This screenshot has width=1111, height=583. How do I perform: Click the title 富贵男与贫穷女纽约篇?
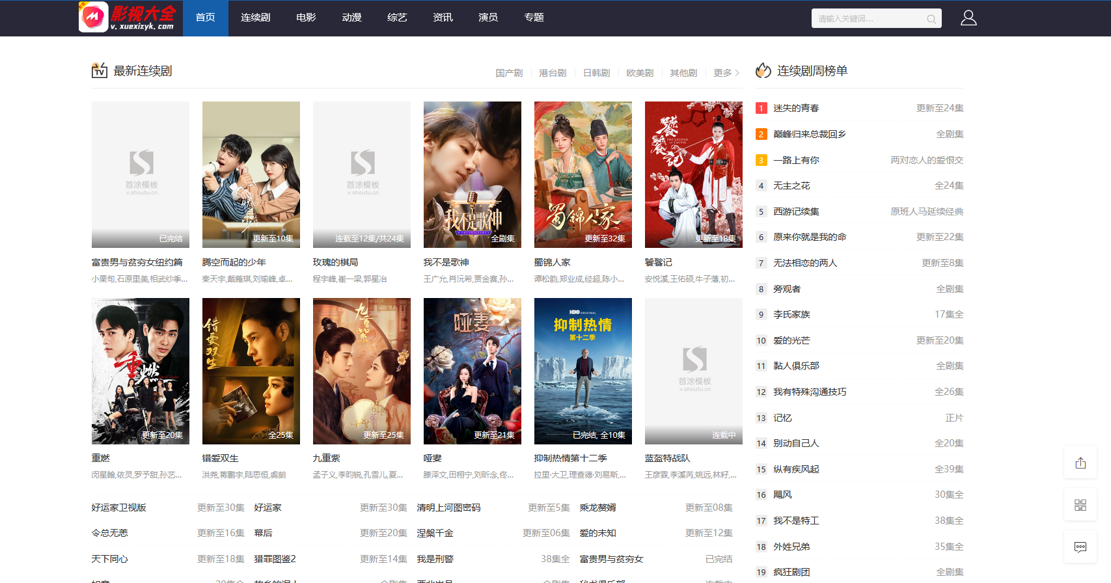tap(137, 262)
